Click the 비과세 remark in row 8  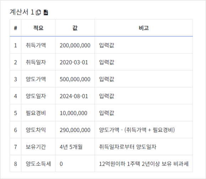click(144, 164)
